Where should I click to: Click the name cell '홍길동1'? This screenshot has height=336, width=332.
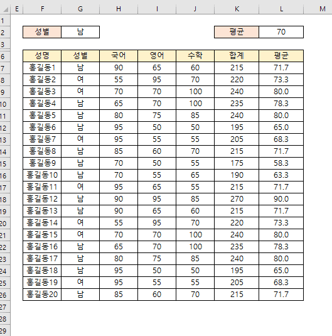tap(42, 68)
